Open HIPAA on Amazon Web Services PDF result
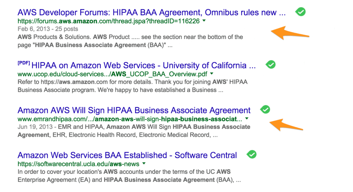This screenshot has width=353, height=192. pyautogui.click(x=143, y=65)
